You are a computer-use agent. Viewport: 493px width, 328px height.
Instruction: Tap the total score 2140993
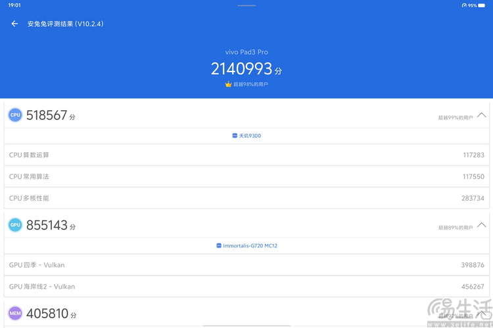(x=241, y=68)
